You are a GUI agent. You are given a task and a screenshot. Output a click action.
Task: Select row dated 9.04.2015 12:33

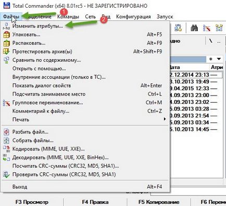pos(196,88)
